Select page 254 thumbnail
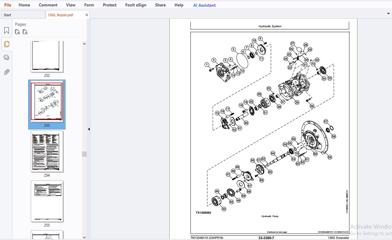392x240 pixels. pyautogui.click(x=47, y=151)
